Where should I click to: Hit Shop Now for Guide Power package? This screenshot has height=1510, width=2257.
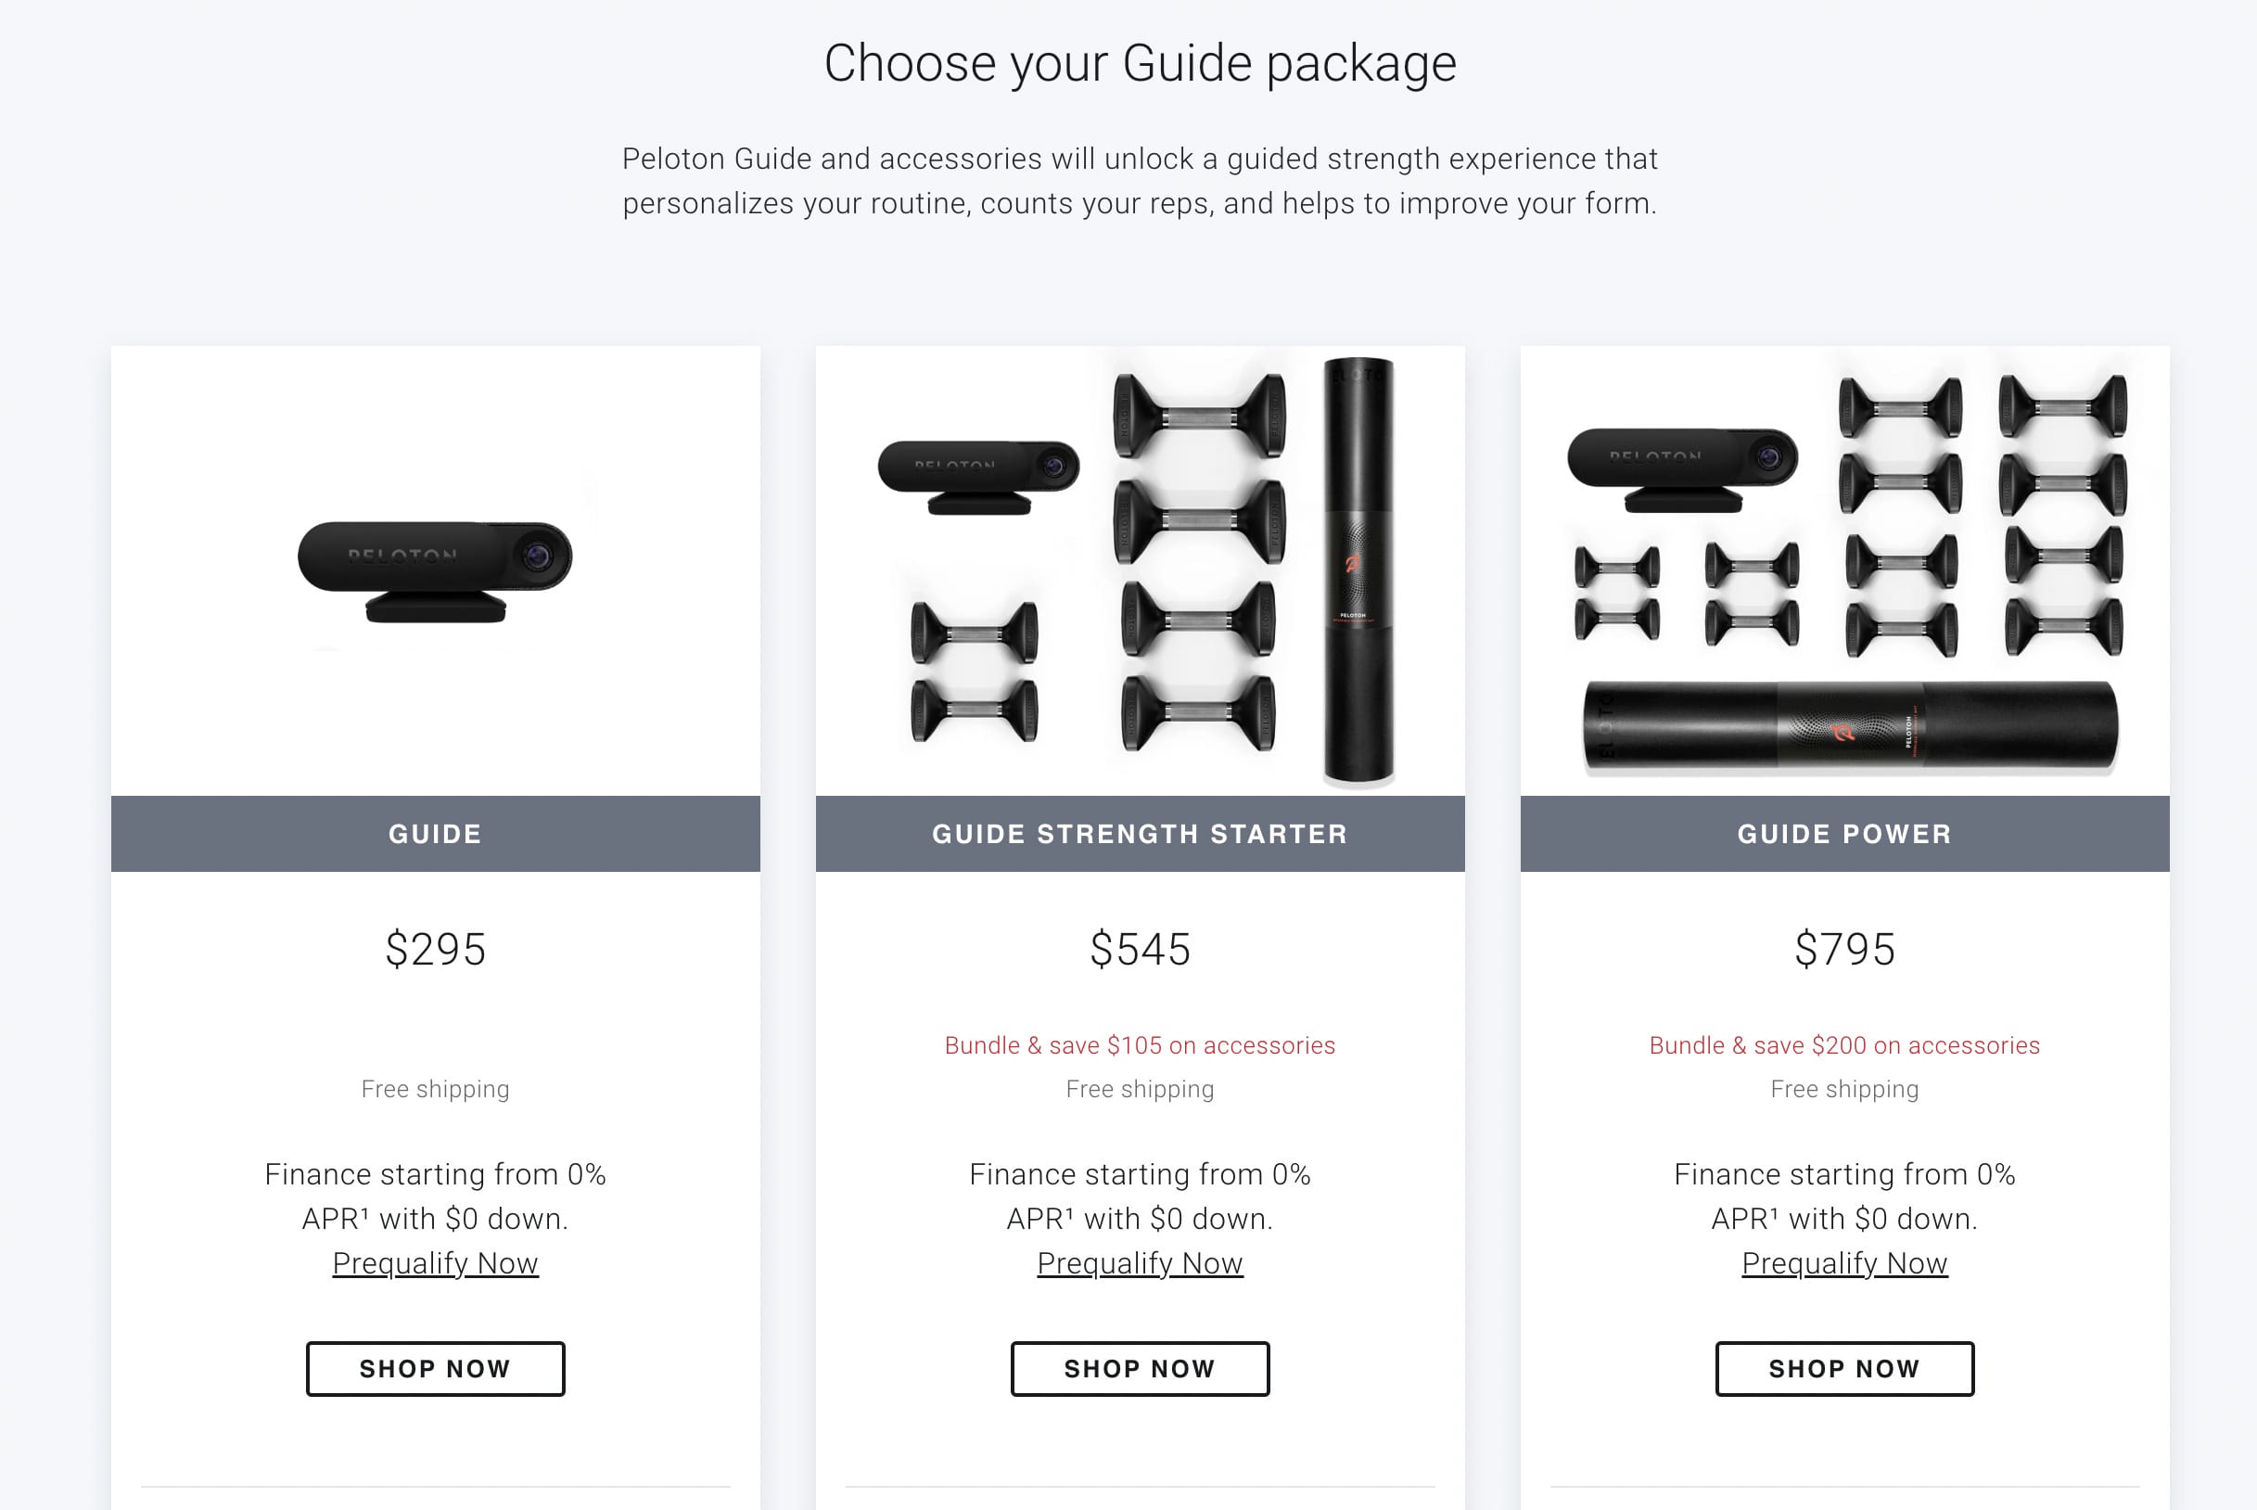pos(1844,1368)
